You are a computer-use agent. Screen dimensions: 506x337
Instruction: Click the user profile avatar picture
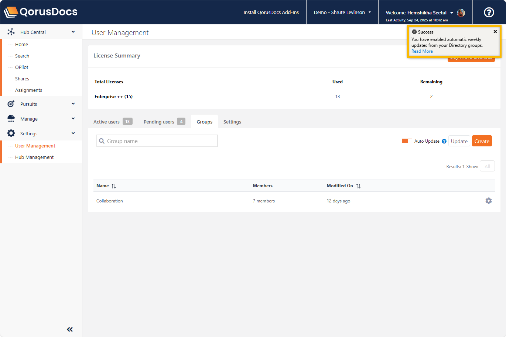point(461,13)
